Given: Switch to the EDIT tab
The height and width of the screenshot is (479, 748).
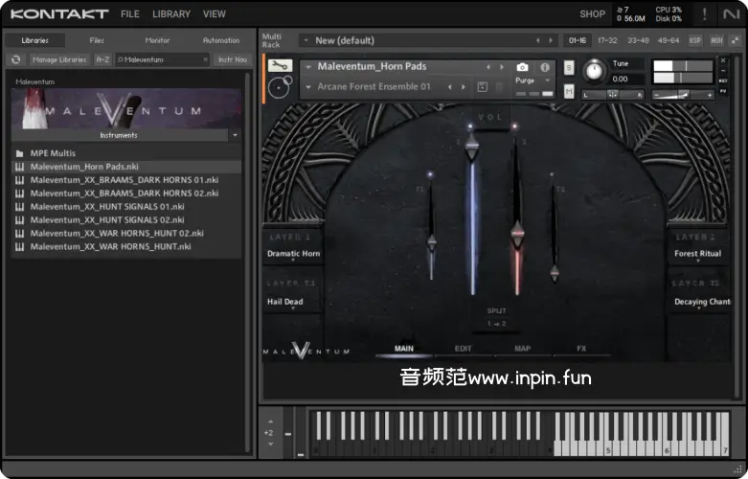Looking at the screenshot, I should pos(463,349).
